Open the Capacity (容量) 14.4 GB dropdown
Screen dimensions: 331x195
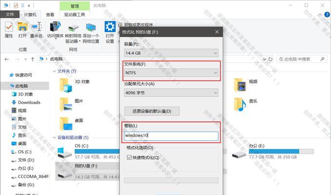[x=171, y=53]
